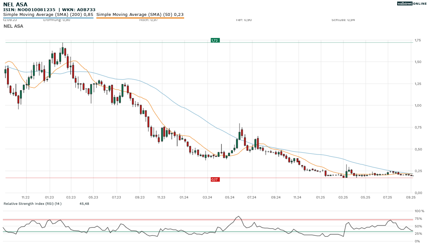Click the ISIN NO0010081235 WKN line
Viewport: 429px width, 250px height.
click(x=49, y=10)
